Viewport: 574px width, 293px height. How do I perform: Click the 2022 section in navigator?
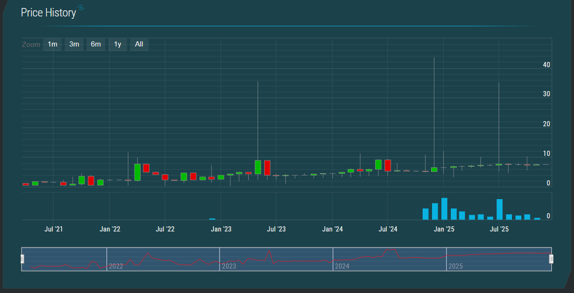pos(163,259)
